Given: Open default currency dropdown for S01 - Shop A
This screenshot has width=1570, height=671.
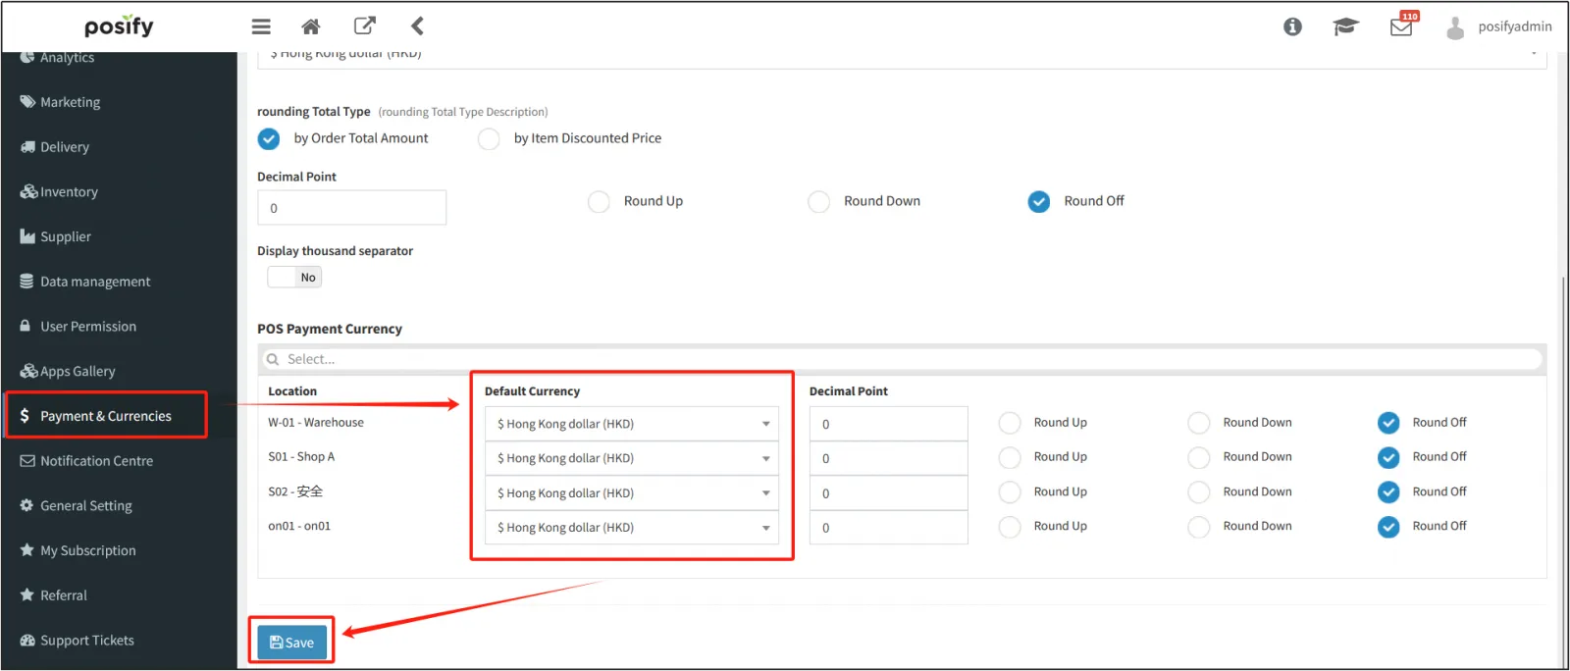Looking at the screenshot, I should tap(632, 458).
